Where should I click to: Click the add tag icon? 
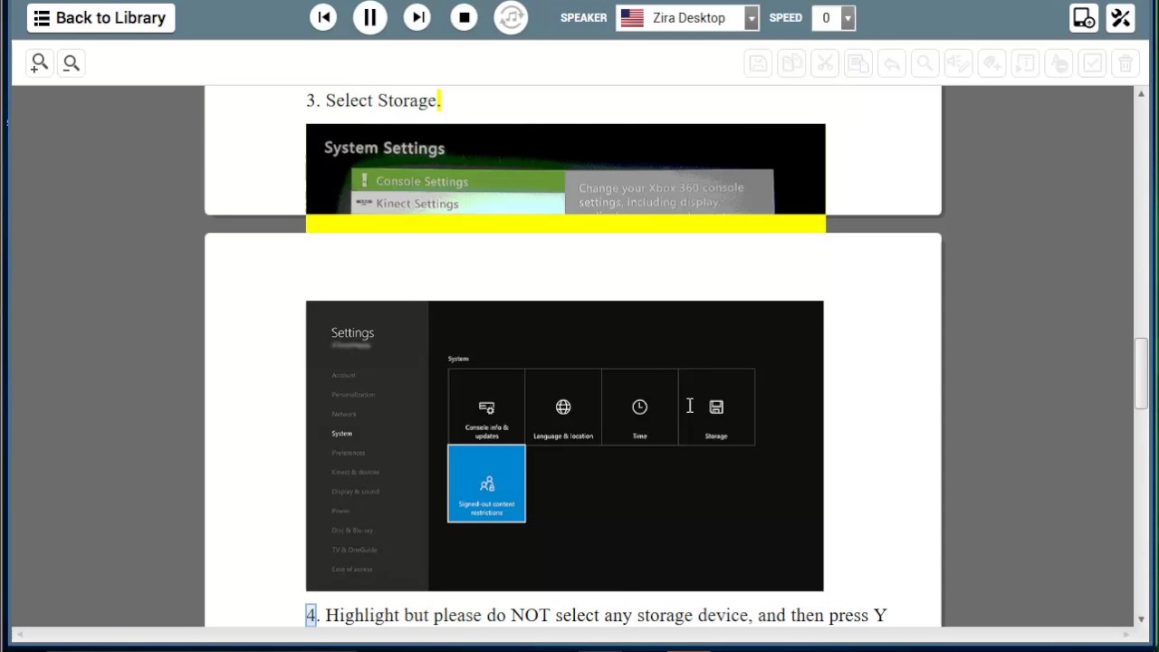[991, 63]
